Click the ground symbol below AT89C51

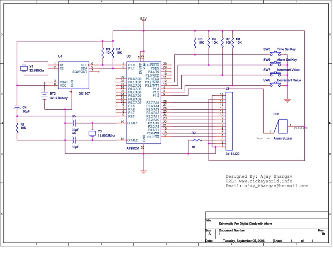pos(144,172)
